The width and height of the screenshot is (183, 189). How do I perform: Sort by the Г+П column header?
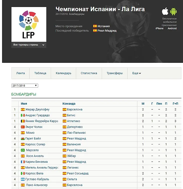[175, 104]
